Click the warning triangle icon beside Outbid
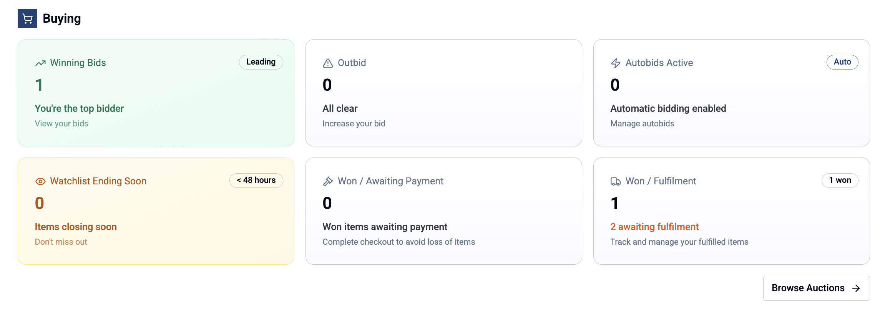Screen dimensions: 885x315 tap(328, 63)
